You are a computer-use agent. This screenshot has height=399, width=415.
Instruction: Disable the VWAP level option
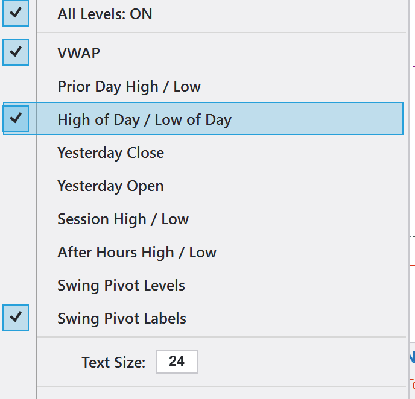pyautogui.click(x=79, y=53)
